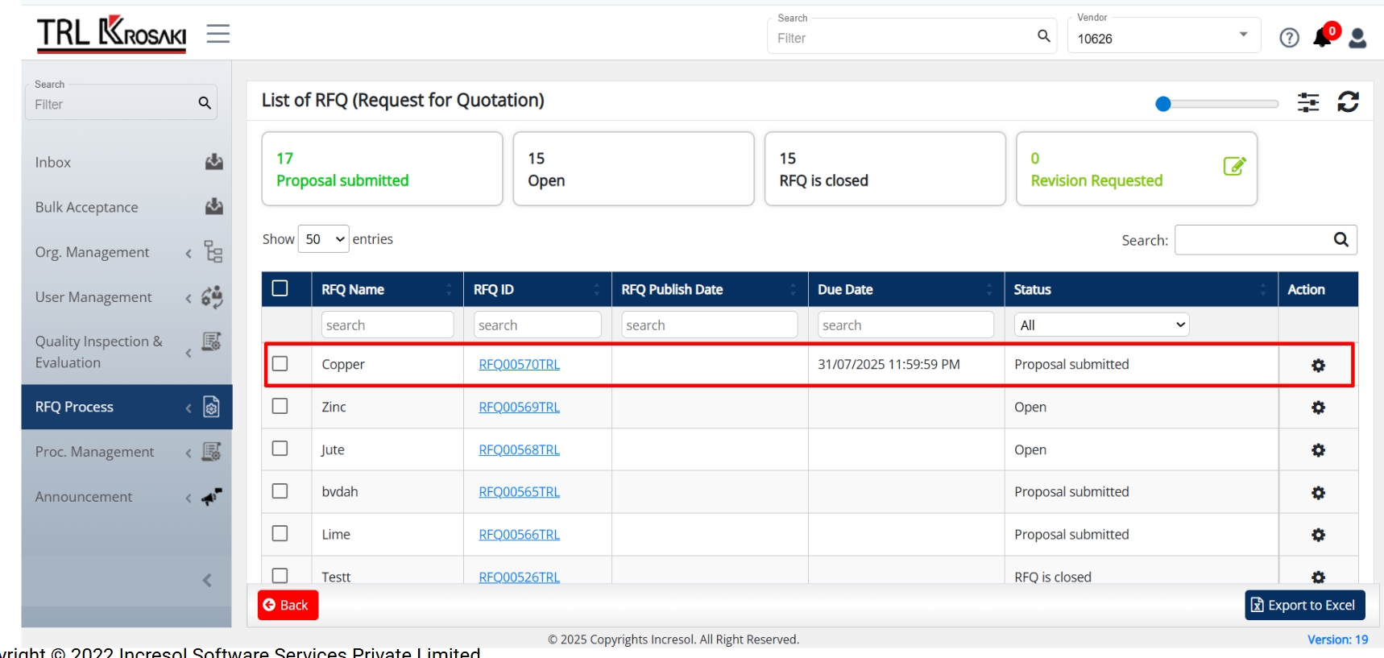Click the help question mark icon
The image size is (1384, 658).
pyautogui.click(x=1289, y=38)
